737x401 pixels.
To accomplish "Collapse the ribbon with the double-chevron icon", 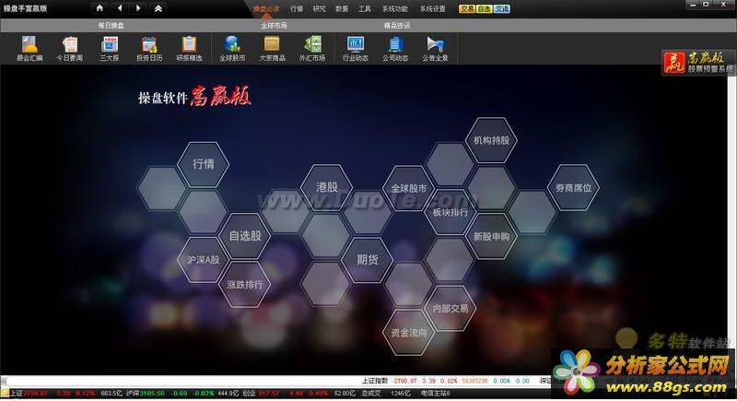I will point(158,8).
